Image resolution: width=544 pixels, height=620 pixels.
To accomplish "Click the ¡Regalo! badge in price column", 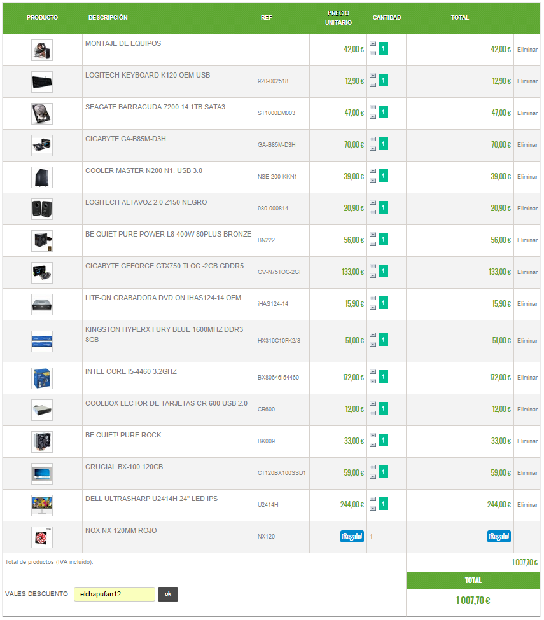I will coord(352,536).
